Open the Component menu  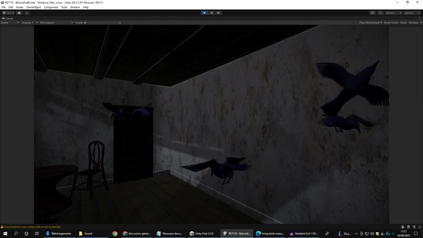coord(51,7)
